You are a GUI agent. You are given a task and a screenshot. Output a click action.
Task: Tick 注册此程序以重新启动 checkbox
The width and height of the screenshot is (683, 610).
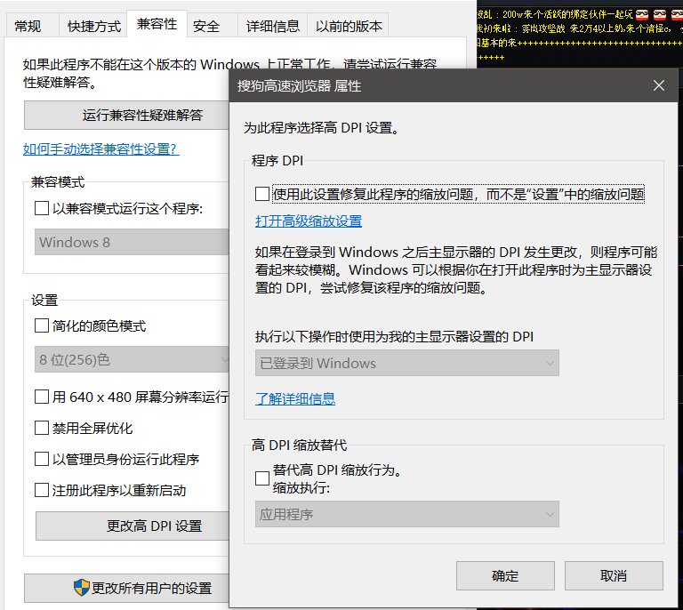tap(42, 490)
